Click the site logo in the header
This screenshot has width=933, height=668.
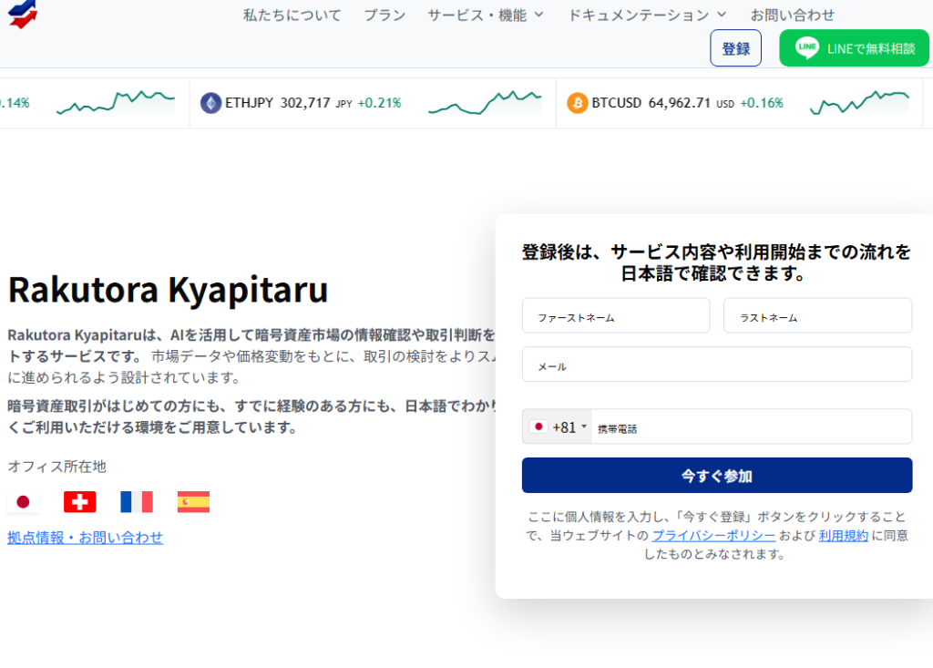pos(23,14)
